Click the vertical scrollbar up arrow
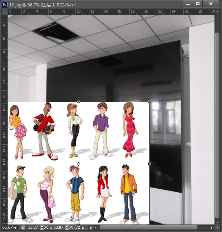The height and width of the screenshot is (232, 222). click(217, 11)
